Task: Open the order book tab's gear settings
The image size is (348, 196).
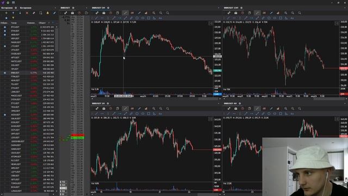Action: pos(73,8)
